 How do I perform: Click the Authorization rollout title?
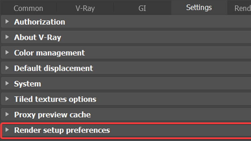coord(39,22)
